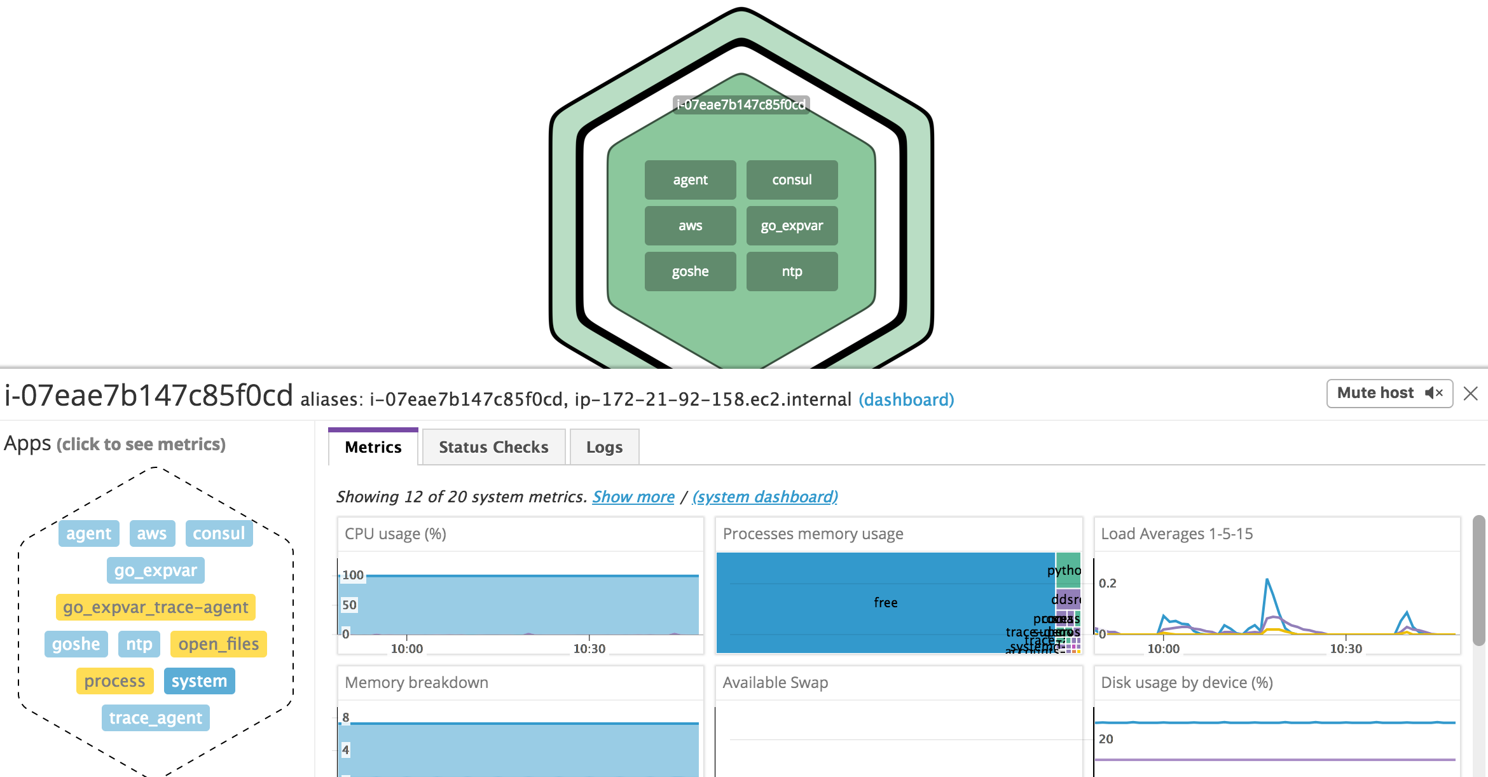The width and height of the screenshot is (1488, 777).
Task: Click the Mute host button
Action: (1389, 393)
